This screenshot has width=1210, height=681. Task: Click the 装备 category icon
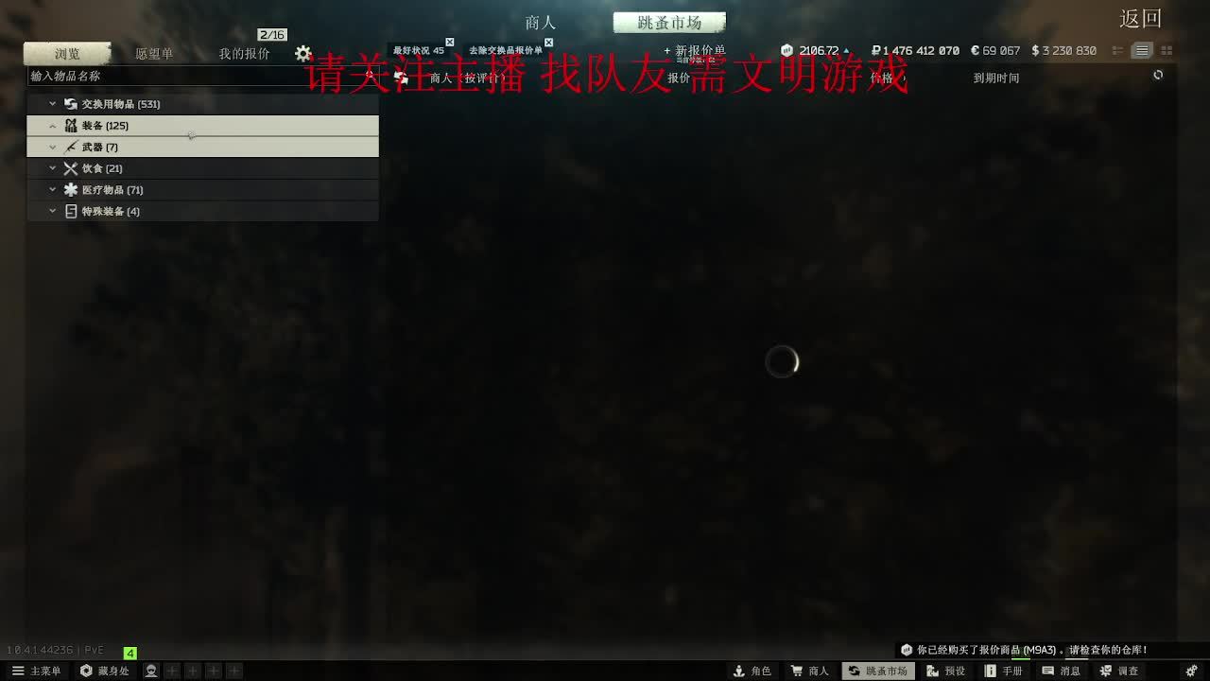click(71, 126)
